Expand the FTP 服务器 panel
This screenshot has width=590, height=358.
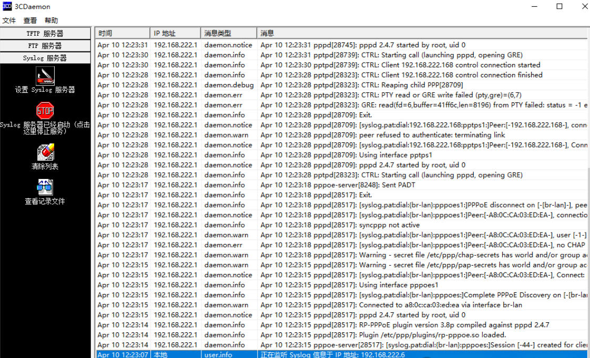(x=45, y=46)
